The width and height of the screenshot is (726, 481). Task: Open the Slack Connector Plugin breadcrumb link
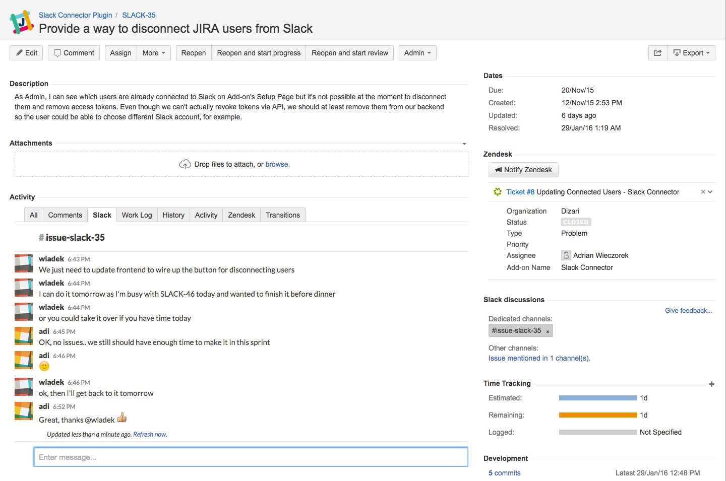pos(76,15)
